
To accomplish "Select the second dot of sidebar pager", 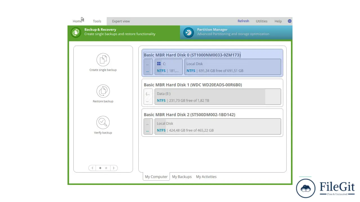I will [106, 168].
